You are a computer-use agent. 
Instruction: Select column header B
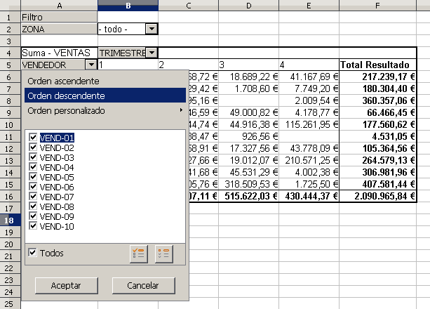[x=128, y=6]
